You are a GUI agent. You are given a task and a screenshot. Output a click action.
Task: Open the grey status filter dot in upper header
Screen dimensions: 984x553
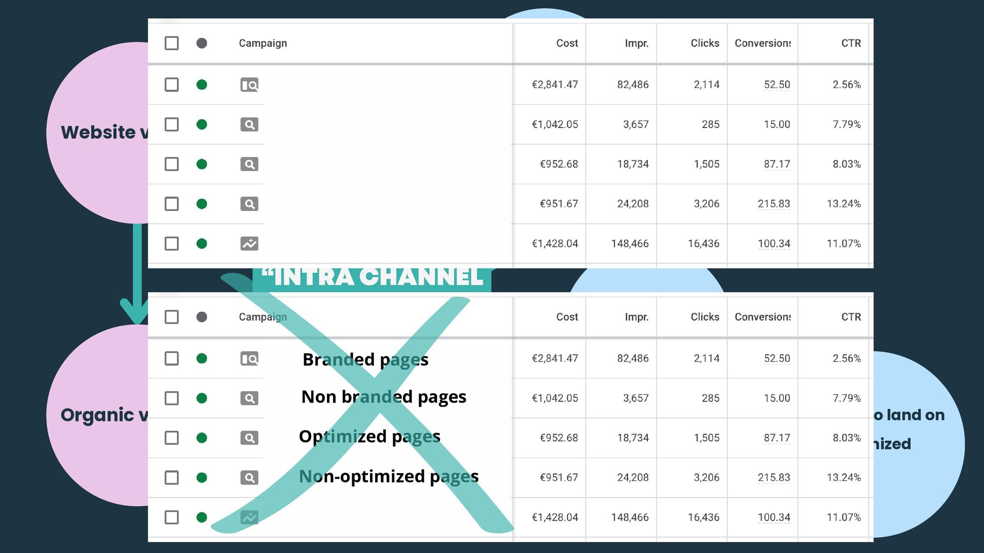click(x=202, y=44)
